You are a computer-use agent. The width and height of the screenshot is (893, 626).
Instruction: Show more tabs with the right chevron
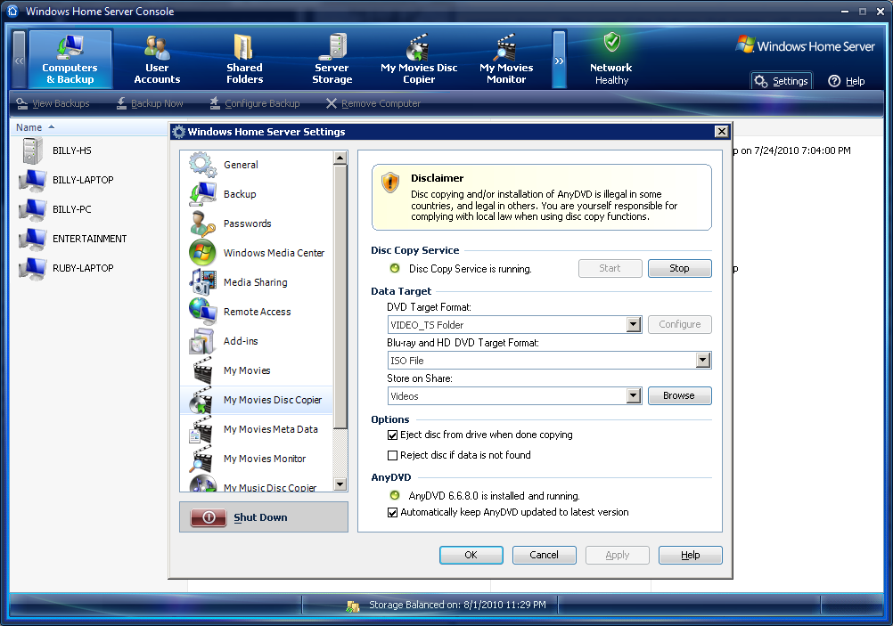tap(560, 60)
